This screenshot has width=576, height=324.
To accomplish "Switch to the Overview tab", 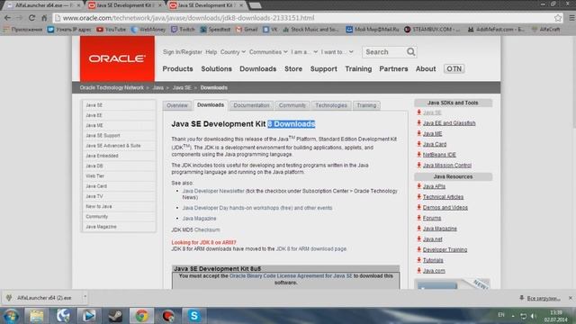I will pos(177,105).
